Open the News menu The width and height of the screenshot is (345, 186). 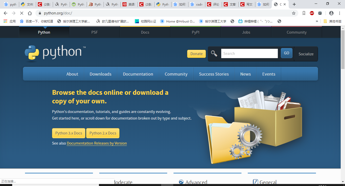(x=245, y=74)
